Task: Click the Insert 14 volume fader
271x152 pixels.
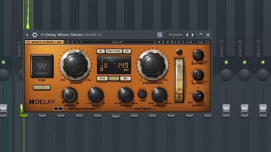Action: point(245,111)
